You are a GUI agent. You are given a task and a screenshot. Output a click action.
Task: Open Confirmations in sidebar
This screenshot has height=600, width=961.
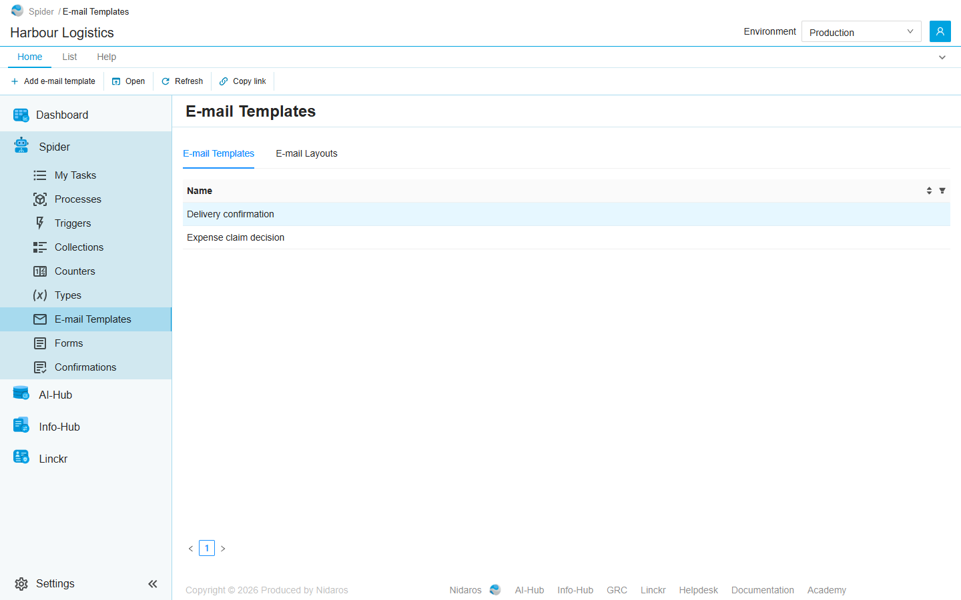[85, 367]
